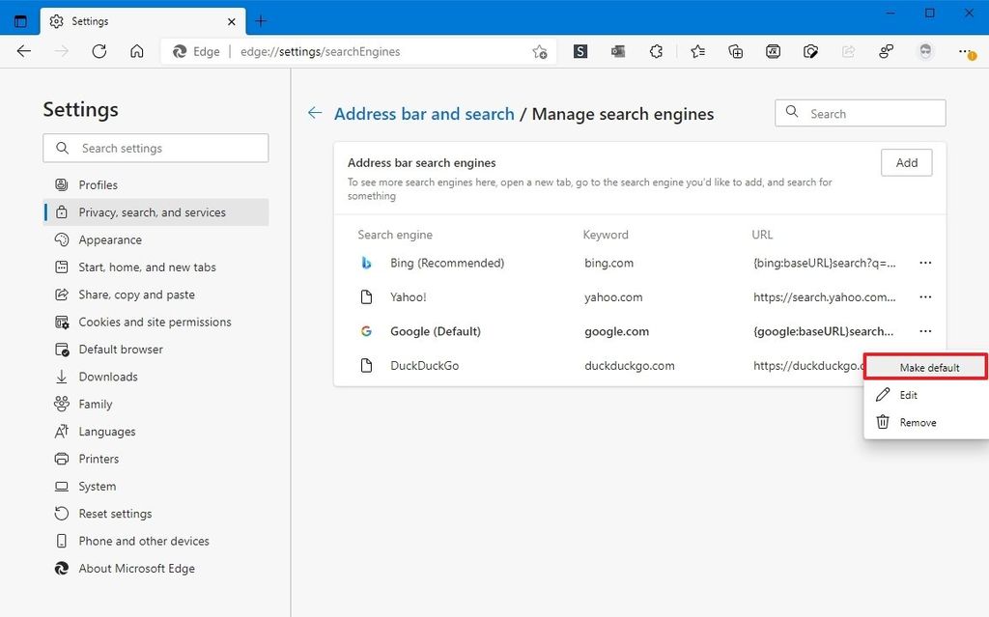Open the more options menu for Bing

(x=925, y=263)
